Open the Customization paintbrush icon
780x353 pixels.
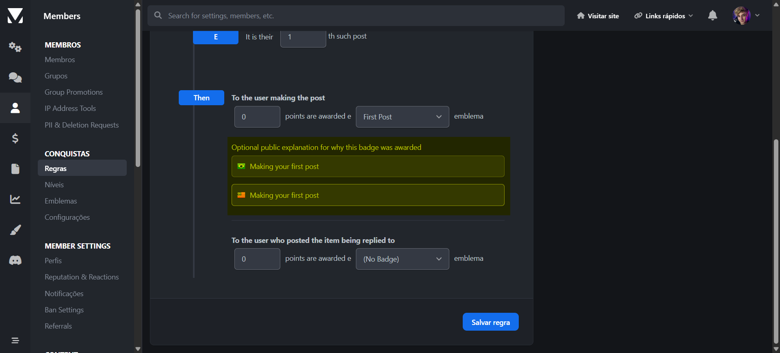pos(15,230)
